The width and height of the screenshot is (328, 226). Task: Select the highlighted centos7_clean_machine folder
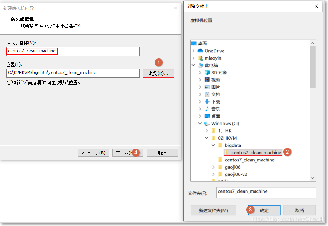(252, 152)
